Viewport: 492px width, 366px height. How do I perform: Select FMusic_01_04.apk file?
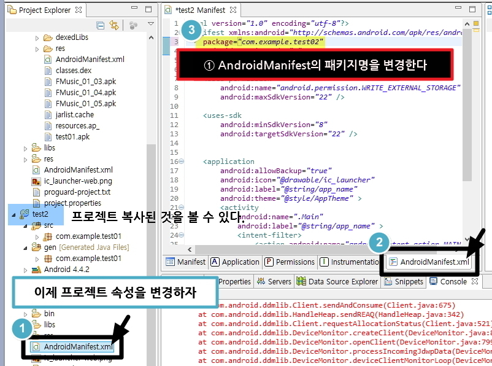[x=86, y=92]
